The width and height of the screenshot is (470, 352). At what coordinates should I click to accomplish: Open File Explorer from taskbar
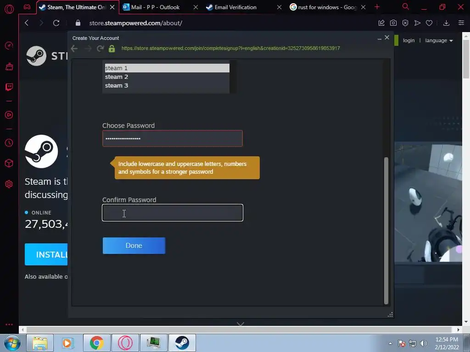tap(40, 343)
